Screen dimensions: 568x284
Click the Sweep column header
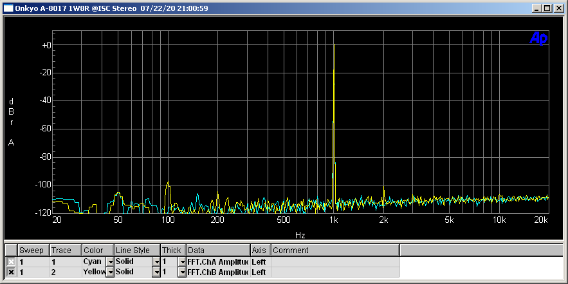pos(33,251)
